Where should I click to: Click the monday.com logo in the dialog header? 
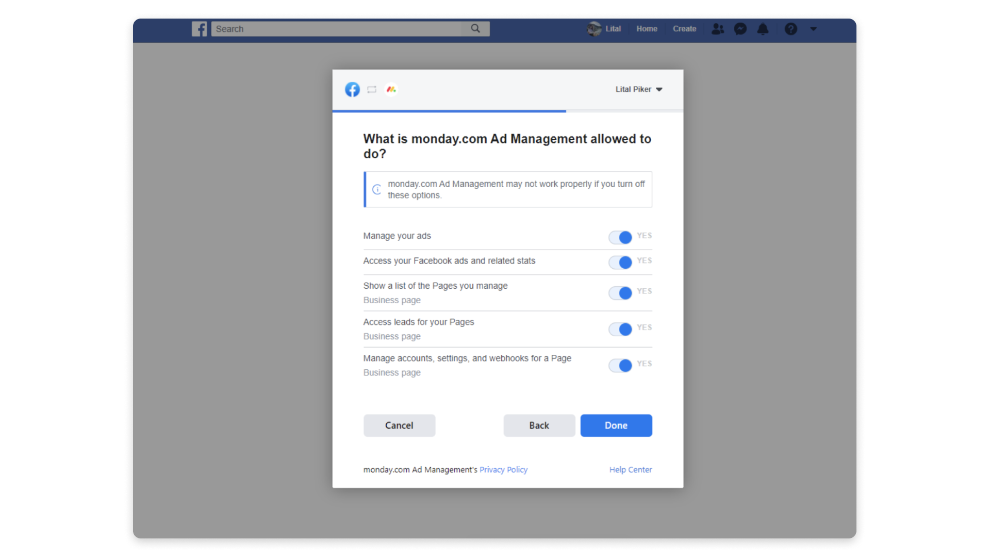coord(391,89)
